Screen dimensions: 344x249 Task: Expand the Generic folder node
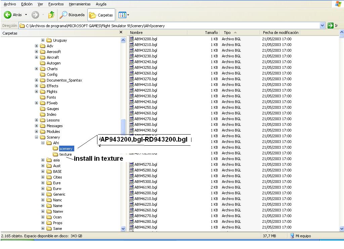43,194
